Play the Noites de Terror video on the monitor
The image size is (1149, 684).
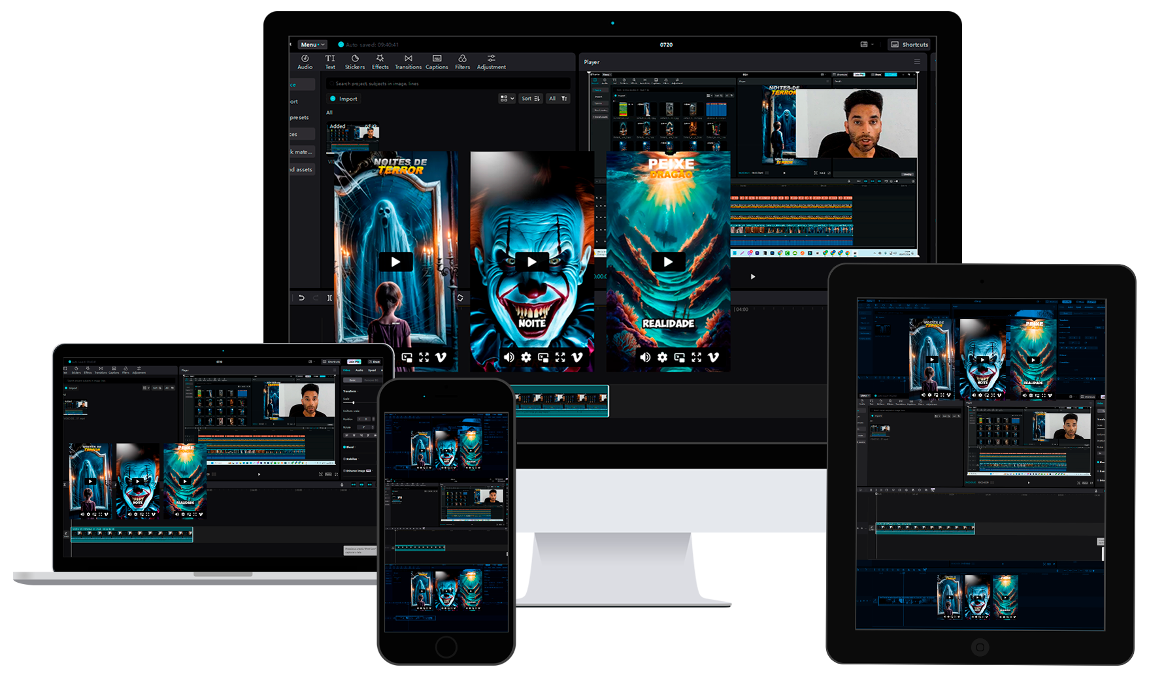point(395,262)
